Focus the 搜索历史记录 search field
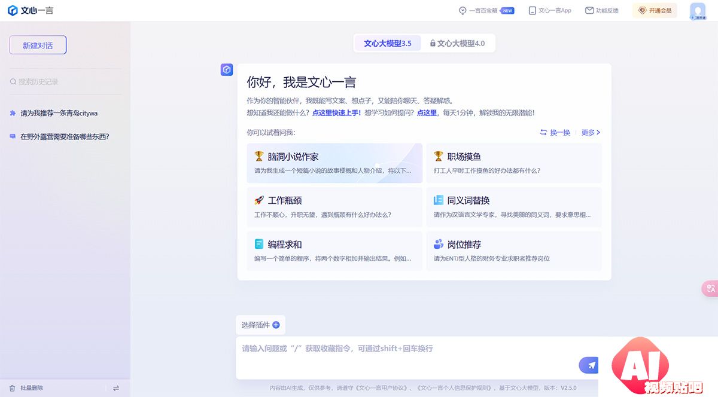Viewport: 718px width, 397px height. (65, 82)
